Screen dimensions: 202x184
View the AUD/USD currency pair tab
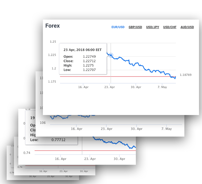(187, 27)
